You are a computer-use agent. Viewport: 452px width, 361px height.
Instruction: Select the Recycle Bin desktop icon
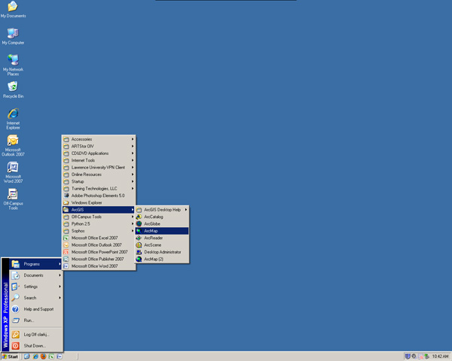click(13, 89)
